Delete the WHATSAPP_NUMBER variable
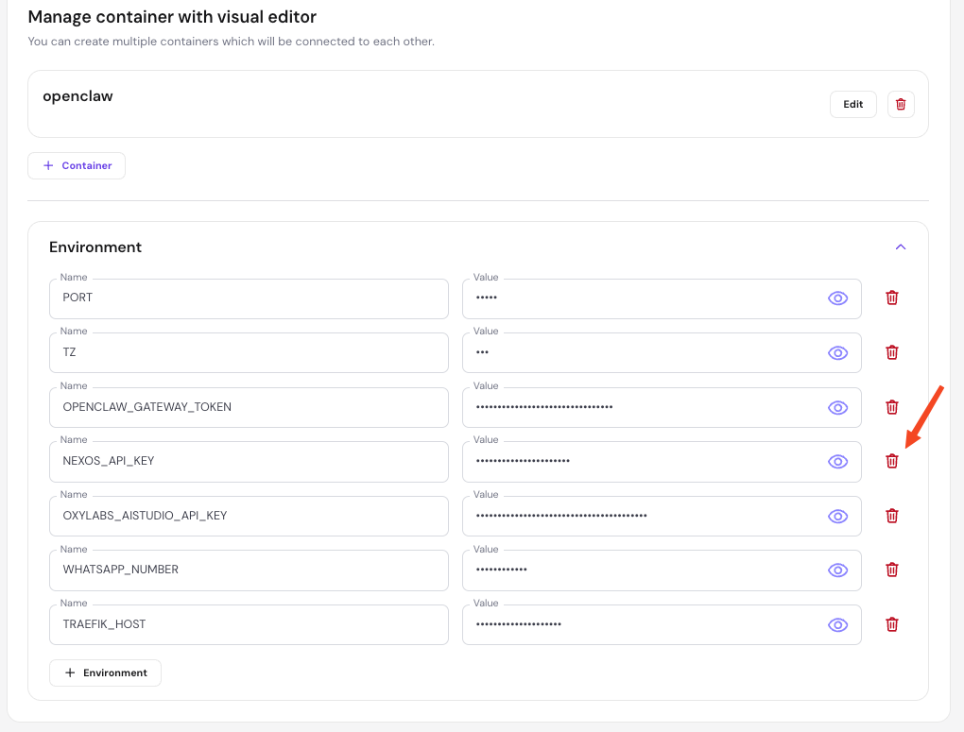Screen dimensions: 964x732 tap(891, 570)
